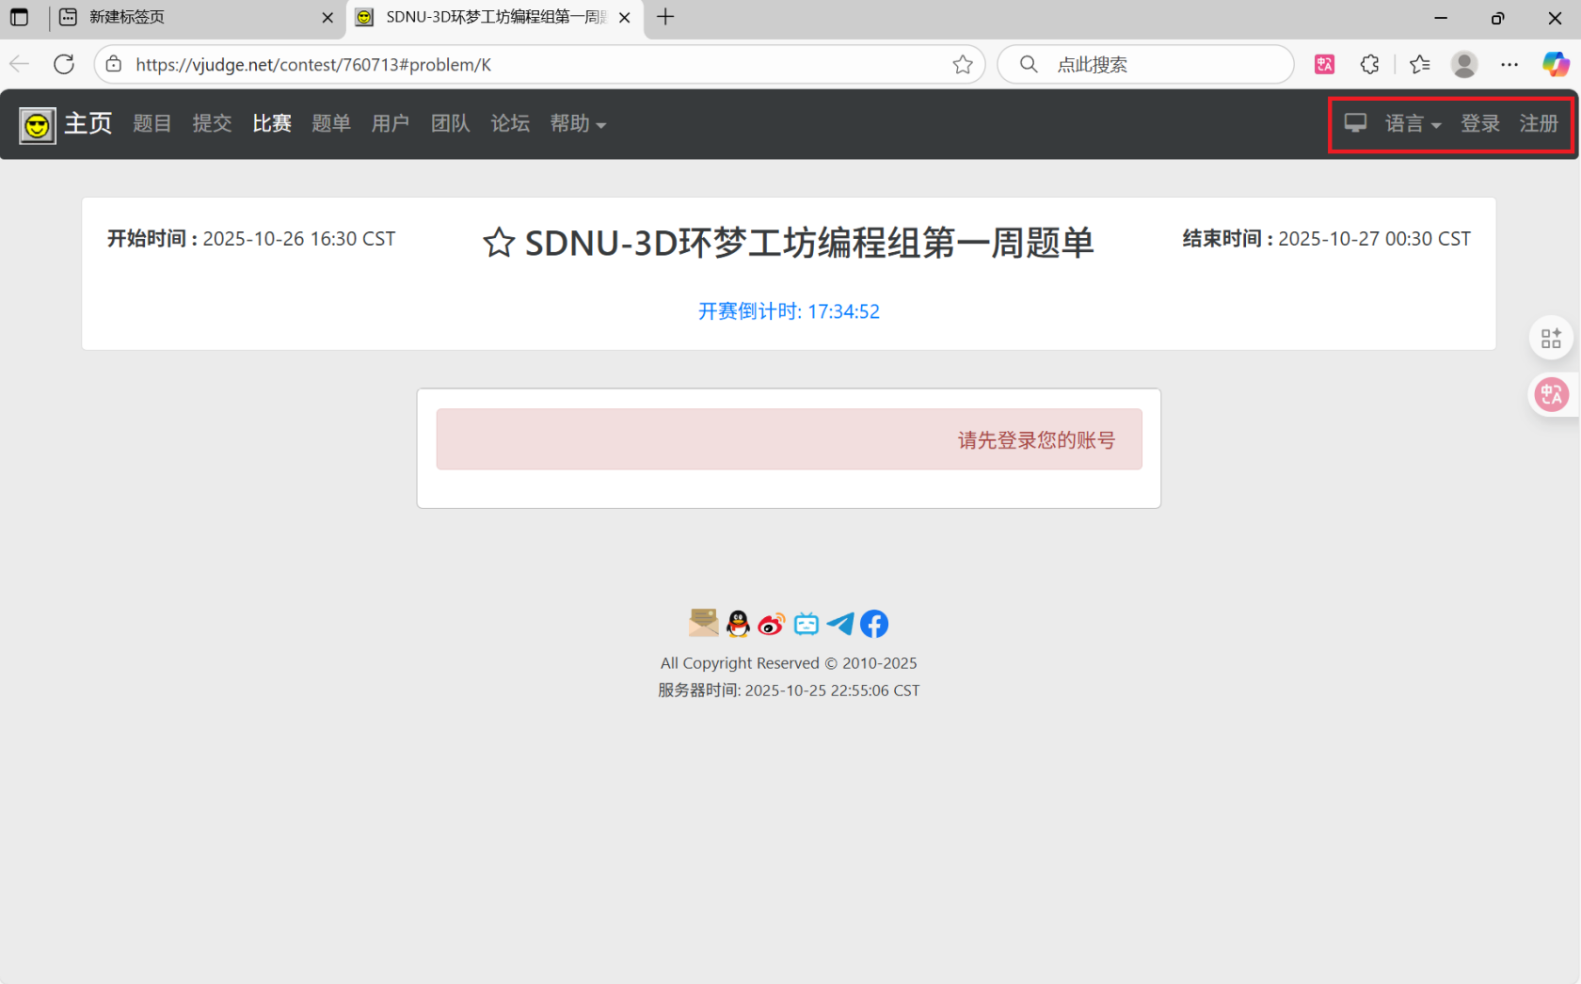The image size is (1581, 984).
Task: Click the Vjudge smiley logo icon
Action: [38, 124]
